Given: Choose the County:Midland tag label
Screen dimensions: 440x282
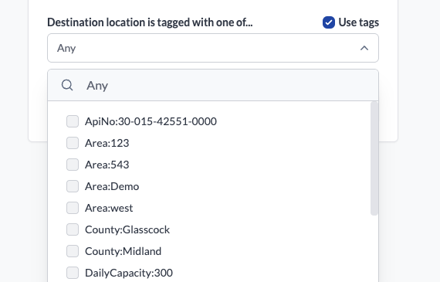Looking at the screenshot, I should pyautogui.click(x=124, y=251).
